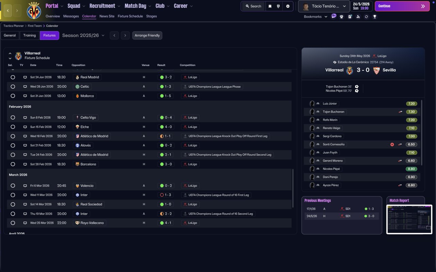
Task: Go to previous season with left arrow button
Action: pyautogui.click(x=114, y=35)
